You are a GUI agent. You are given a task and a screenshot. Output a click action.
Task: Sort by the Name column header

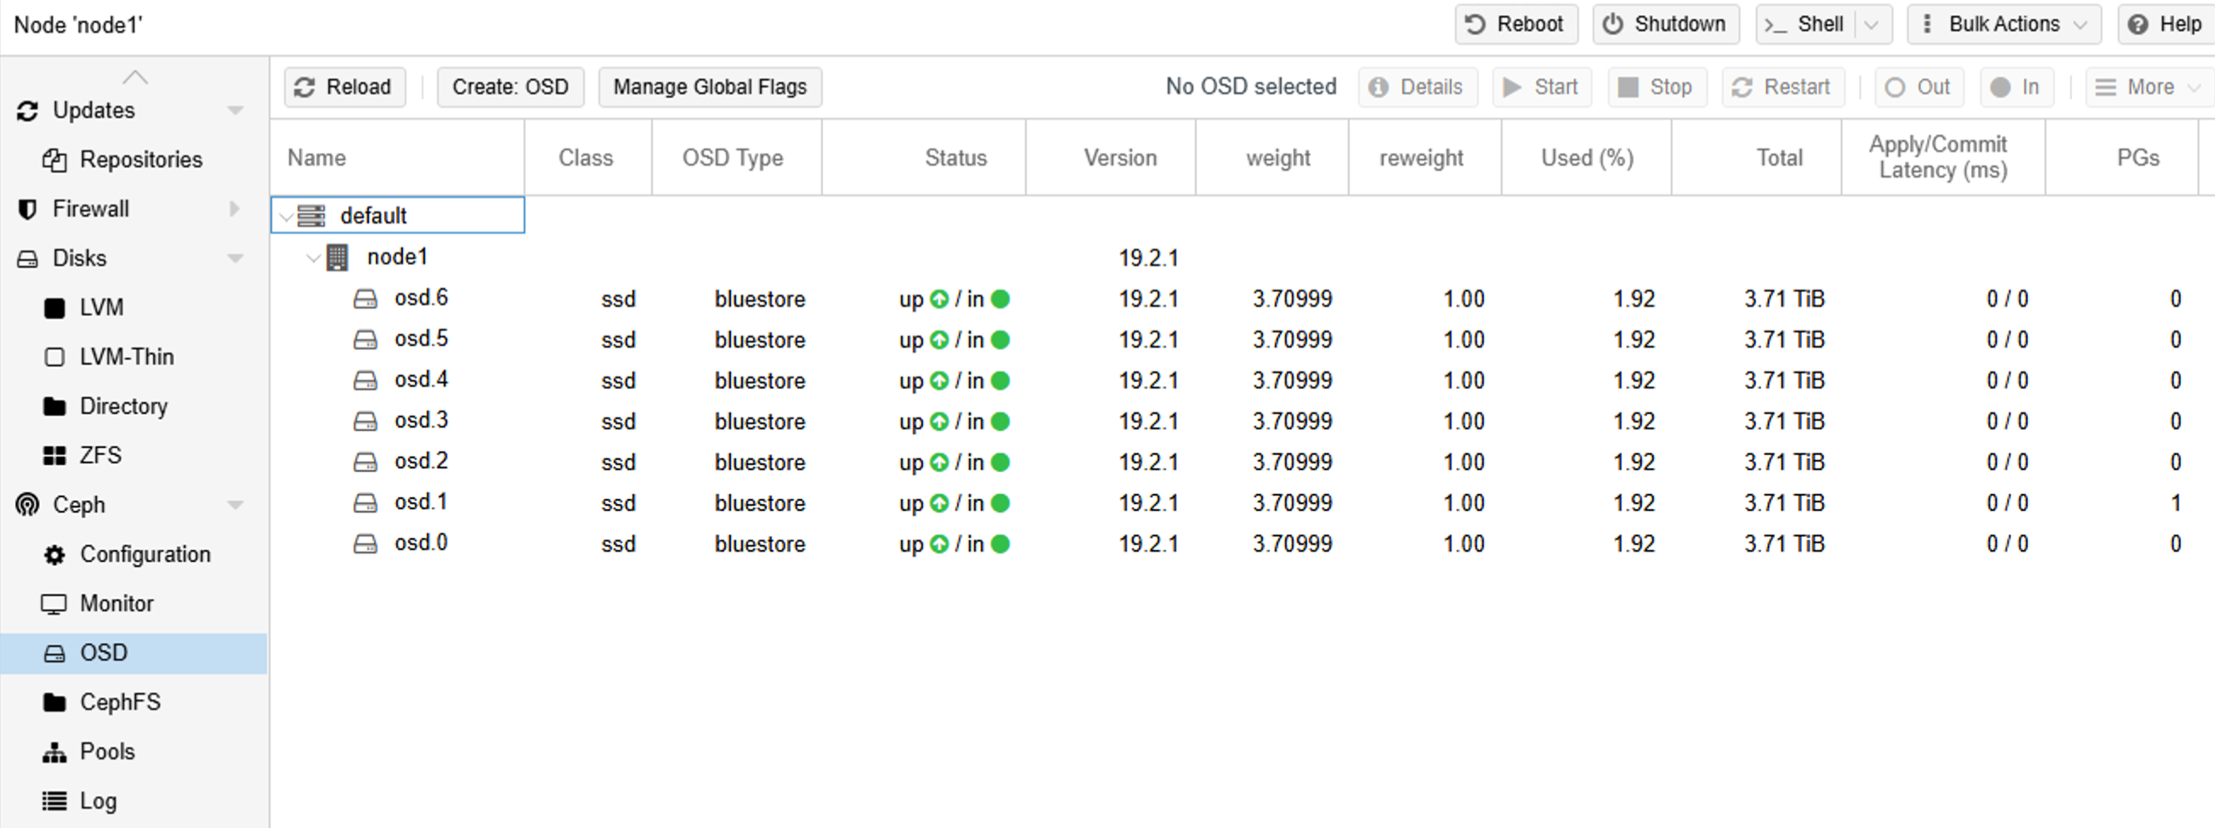(x=397, y=157)
